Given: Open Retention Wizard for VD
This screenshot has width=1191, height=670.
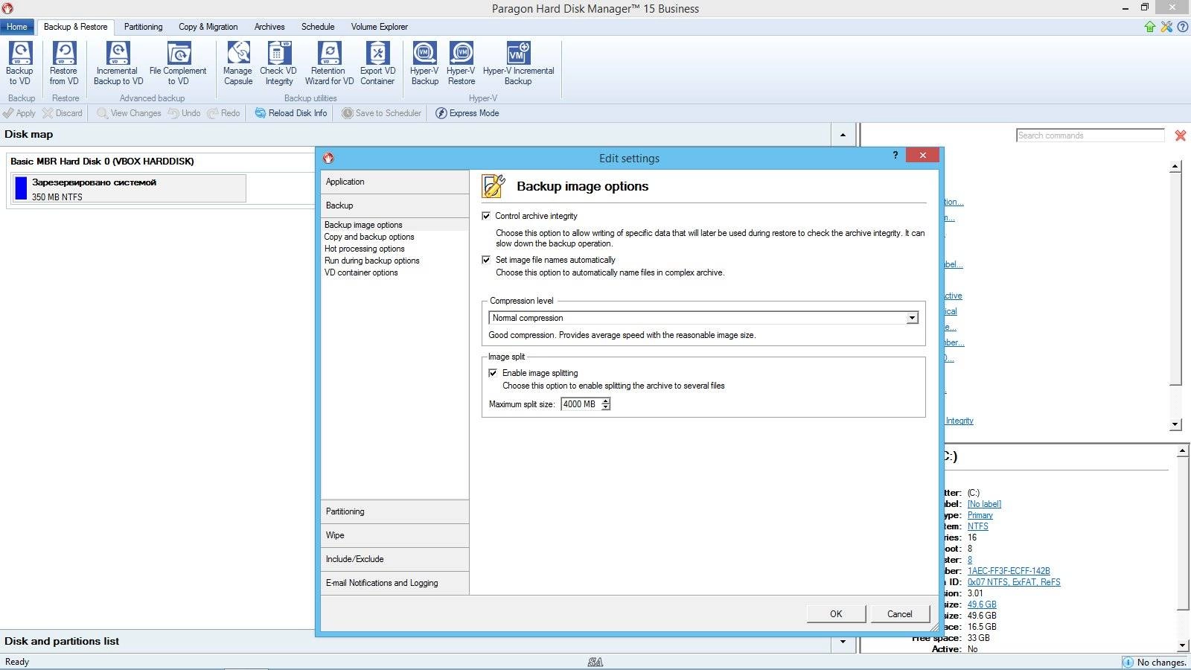Looking at the screenshot, I should click(329, 63).
